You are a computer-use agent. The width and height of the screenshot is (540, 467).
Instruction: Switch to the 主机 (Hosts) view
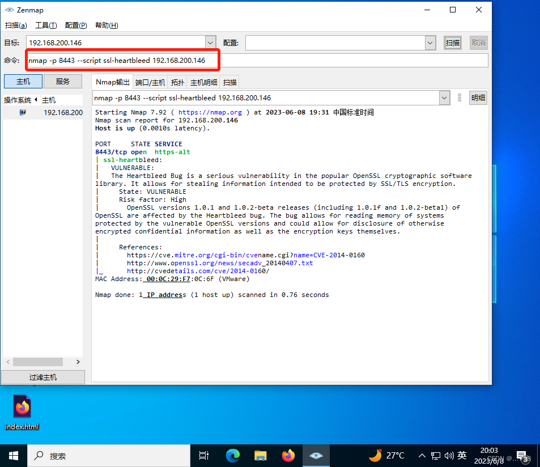pos(23,81)
